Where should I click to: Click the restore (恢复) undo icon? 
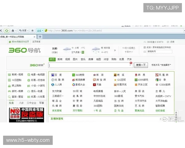click(20, 31)
